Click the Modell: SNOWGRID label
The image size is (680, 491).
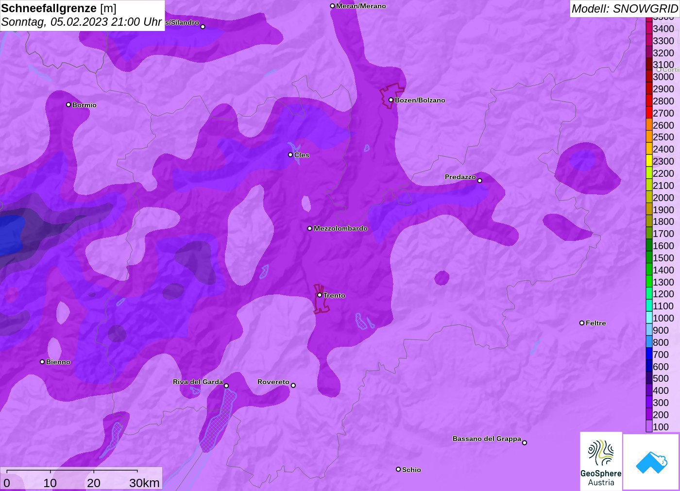[625, 9]
